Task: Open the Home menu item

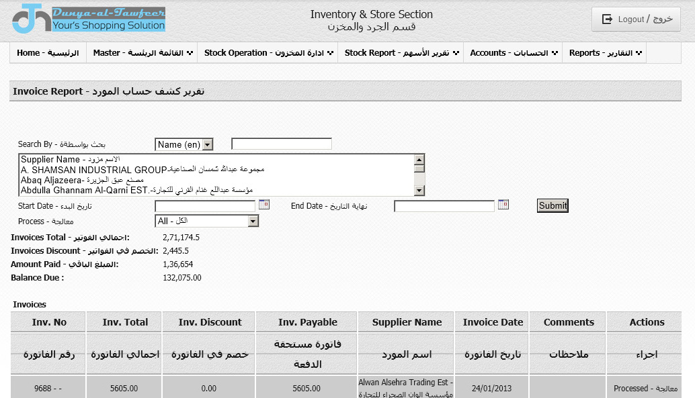Action: coord(48,52)
